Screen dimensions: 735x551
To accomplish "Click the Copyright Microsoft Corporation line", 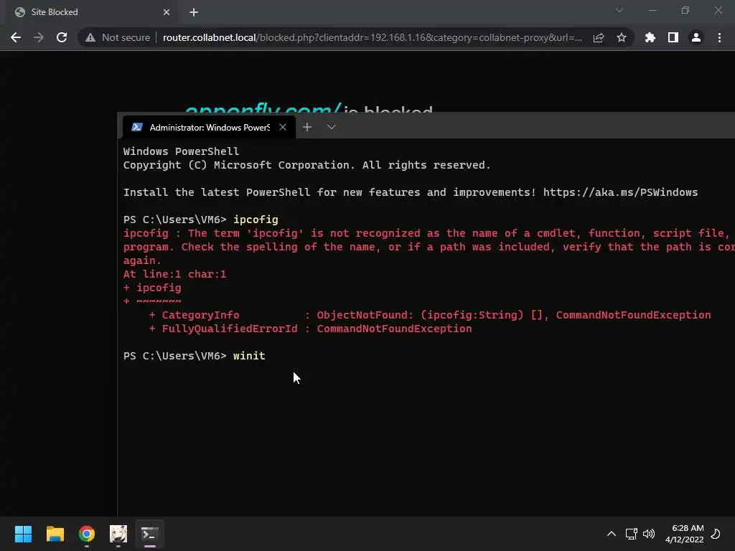I will pos(306,165).
